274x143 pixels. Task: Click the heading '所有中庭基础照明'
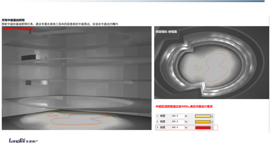coord(13,20)
